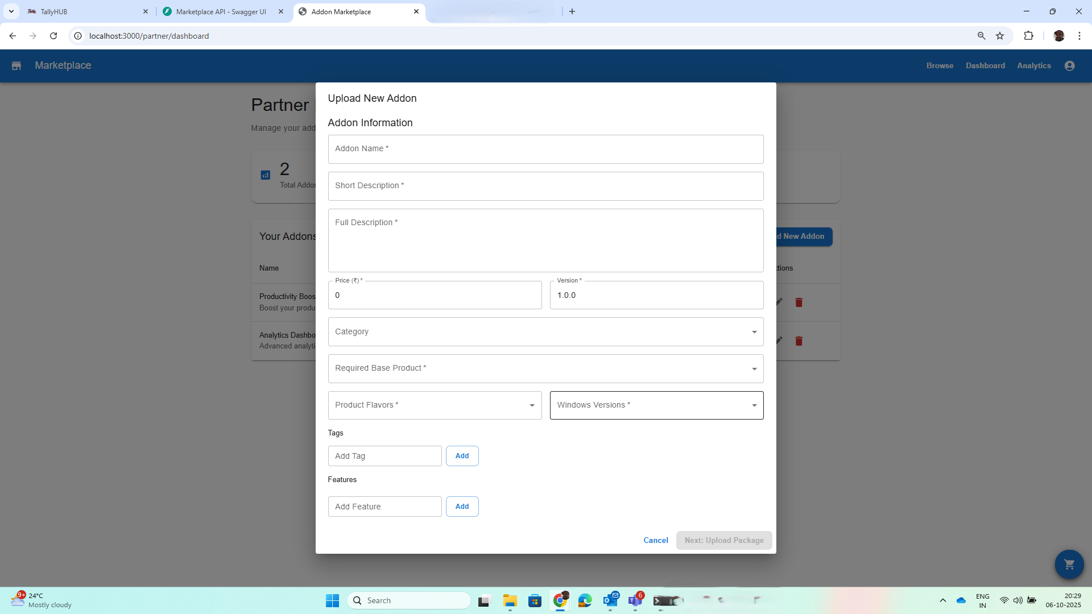Open Microsoft Teams from taskbar
The height and width of the screenshot is (614, 1092).
point(635,600)
